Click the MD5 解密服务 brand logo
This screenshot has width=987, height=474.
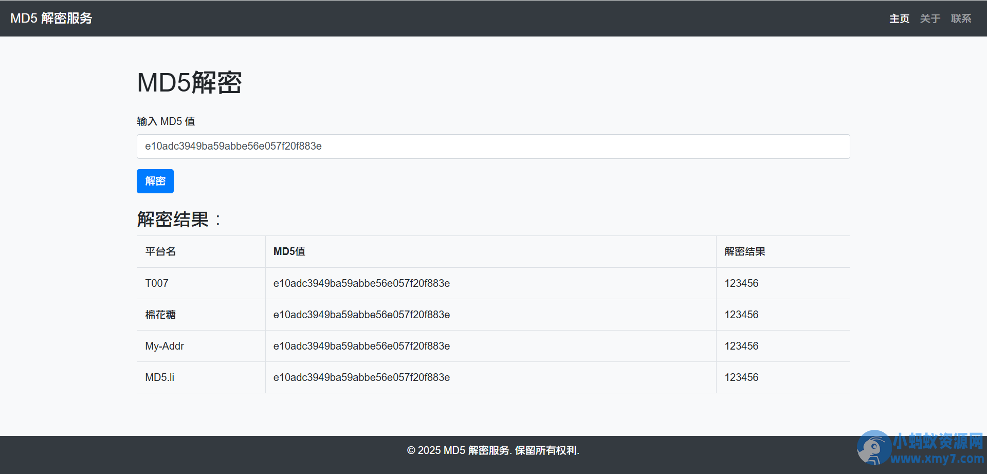[x=51, y=19]
